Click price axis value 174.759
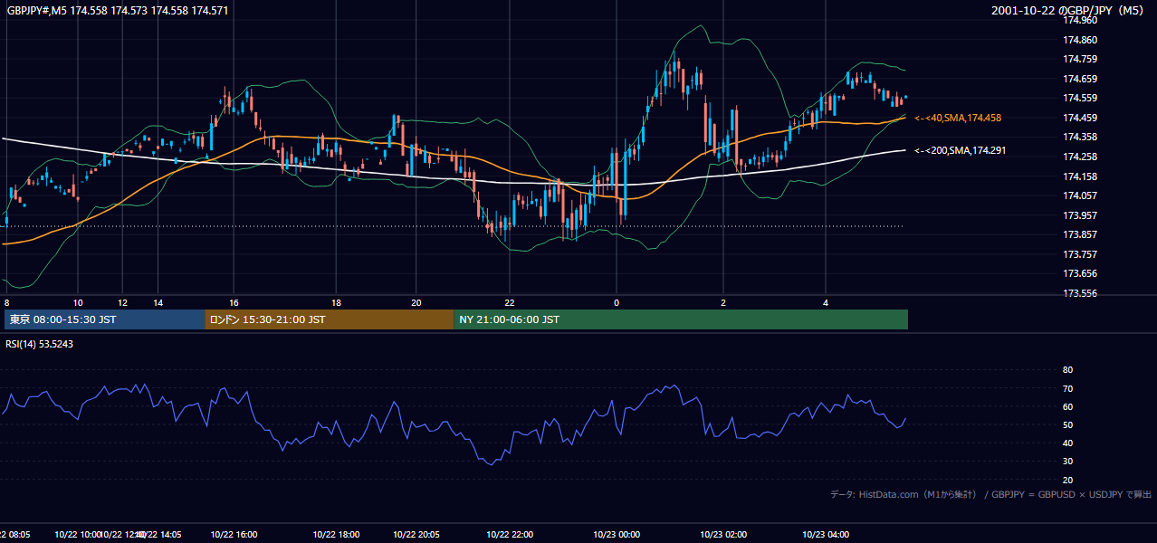The height and width of the screenshot is (543, 1157). tap(1079, 60)
